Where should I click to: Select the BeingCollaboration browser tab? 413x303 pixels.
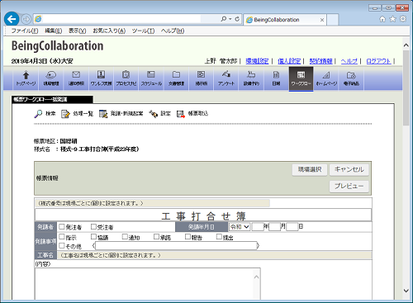pyautogui.click(x=285, y=20)
